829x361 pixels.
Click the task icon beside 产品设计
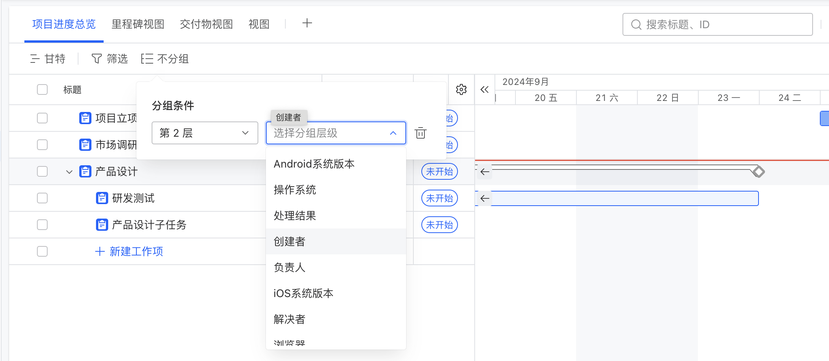(x=85, y=171)
